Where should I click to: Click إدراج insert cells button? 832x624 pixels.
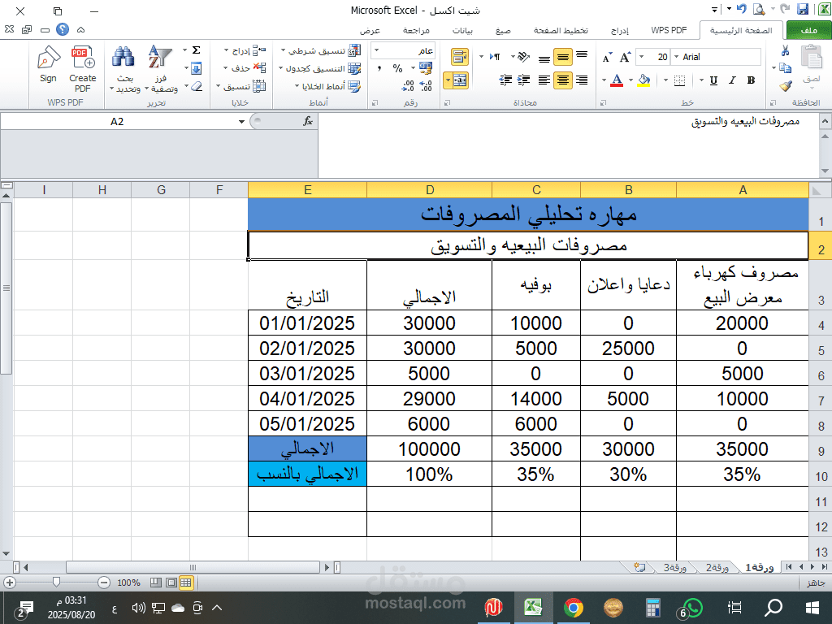(245, 51)
